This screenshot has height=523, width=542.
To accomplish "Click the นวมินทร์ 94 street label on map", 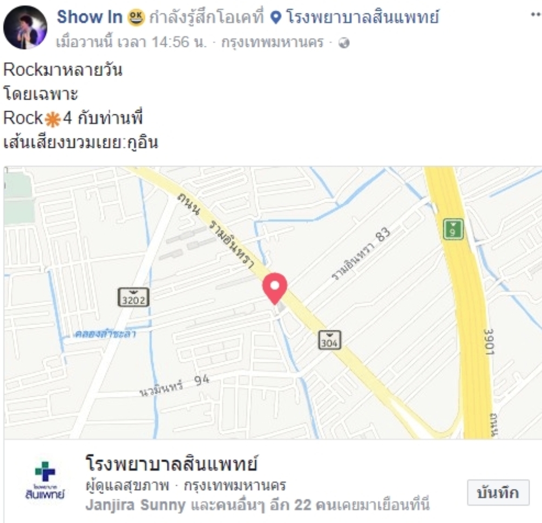I will click(174, 384).
